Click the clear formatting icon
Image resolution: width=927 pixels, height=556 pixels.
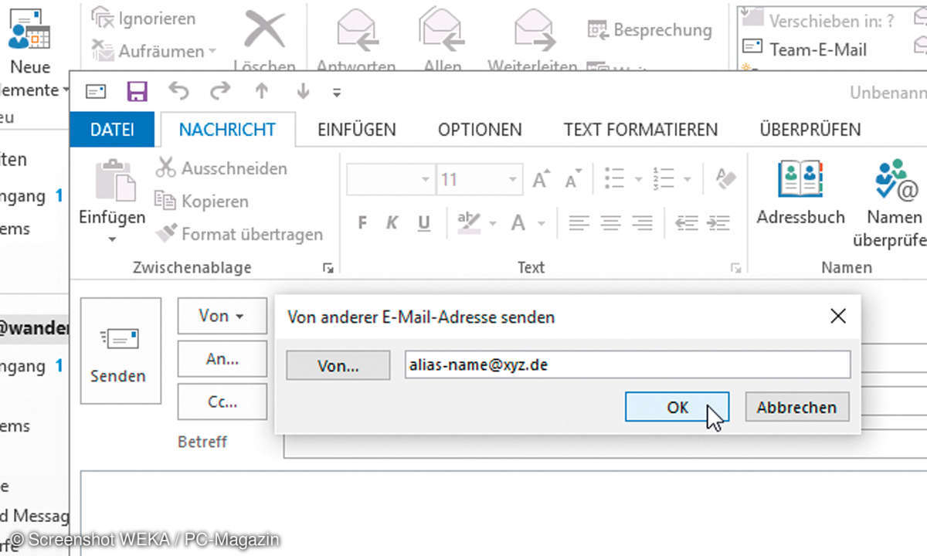coord(725,178)
